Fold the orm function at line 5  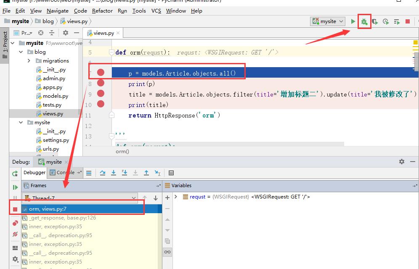(112, 52)
